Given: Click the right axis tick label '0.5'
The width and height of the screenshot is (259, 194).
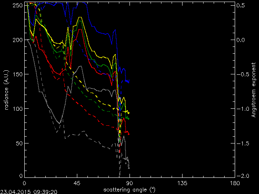Looking at the screenshot, I should point(240,5).
